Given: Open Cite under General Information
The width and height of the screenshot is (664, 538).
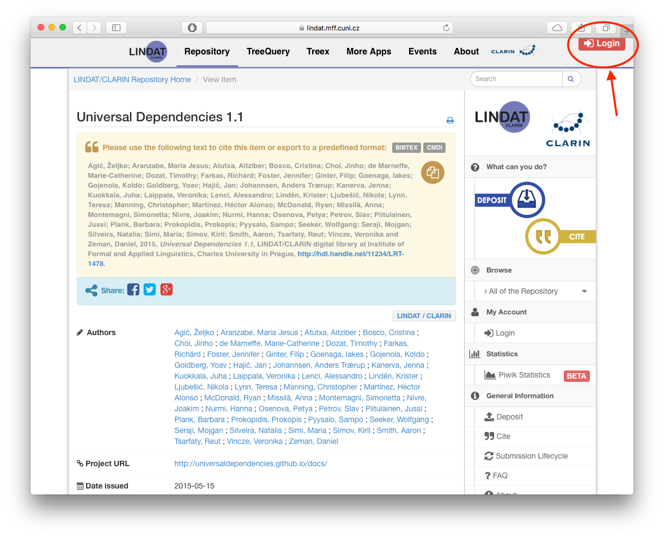Looking at the screenshot, I should (x=497, y=436).
